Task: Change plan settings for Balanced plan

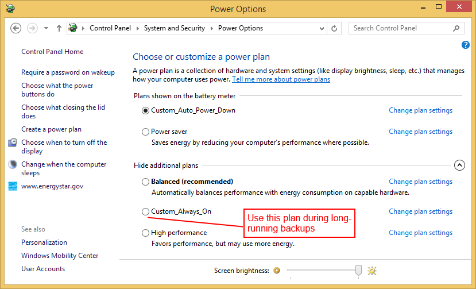Action: [x=420, y=182]
